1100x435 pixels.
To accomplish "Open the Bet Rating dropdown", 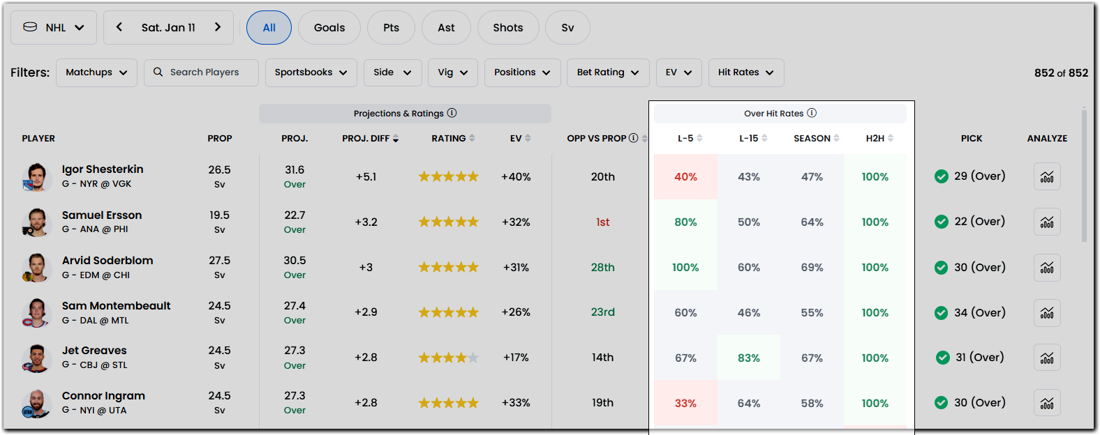I will pos(607,72).
